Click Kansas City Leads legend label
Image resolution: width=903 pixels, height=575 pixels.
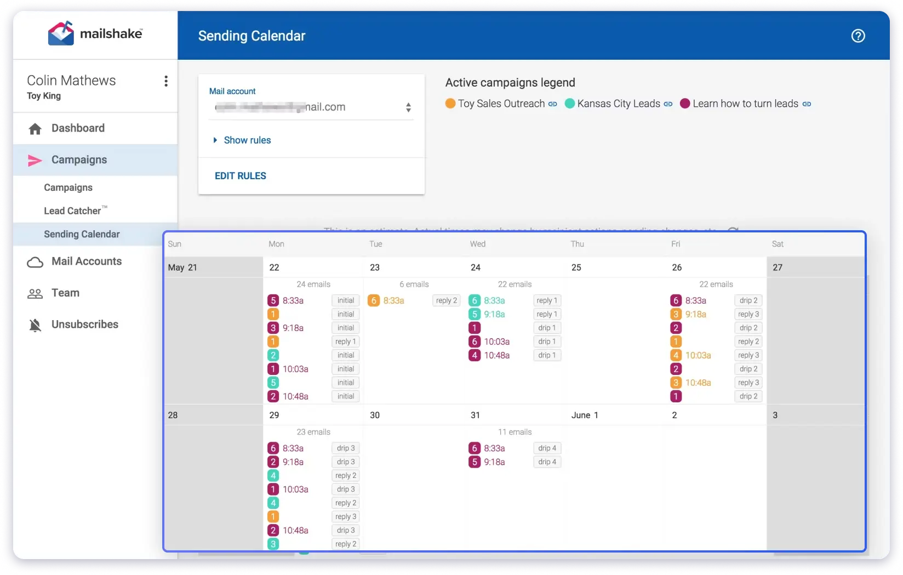click(619, 104)
